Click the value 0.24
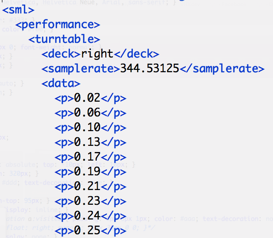273x238 pixels. pos(87,216)
